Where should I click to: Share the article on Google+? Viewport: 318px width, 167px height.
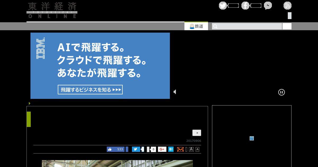coord(162,149)
